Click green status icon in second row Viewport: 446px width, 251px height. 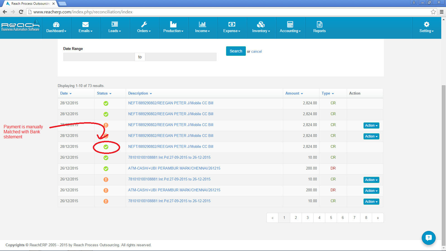[106, 114]
